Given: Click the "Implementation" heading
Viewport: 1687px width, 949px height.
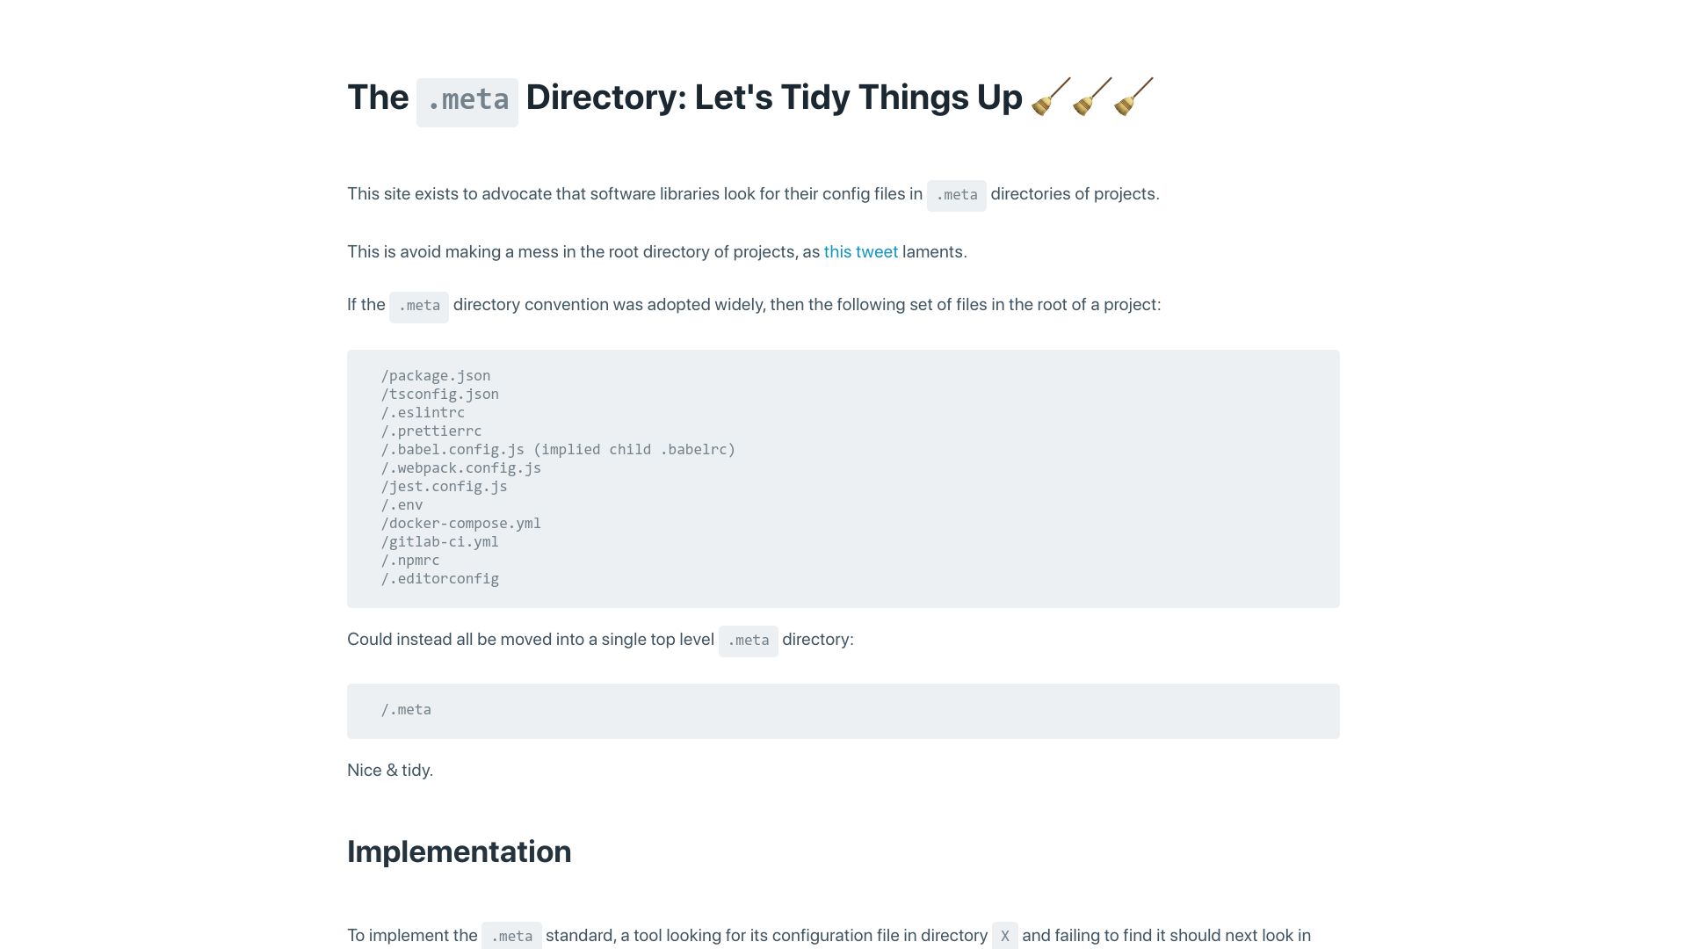Looking at the screenshot, I should [x=459, y=851].
